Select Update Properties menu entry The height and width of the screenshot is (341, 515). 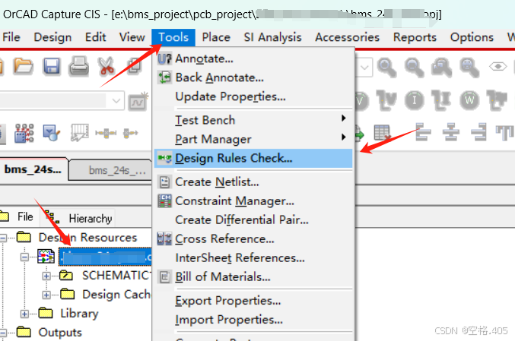point(253,96)
